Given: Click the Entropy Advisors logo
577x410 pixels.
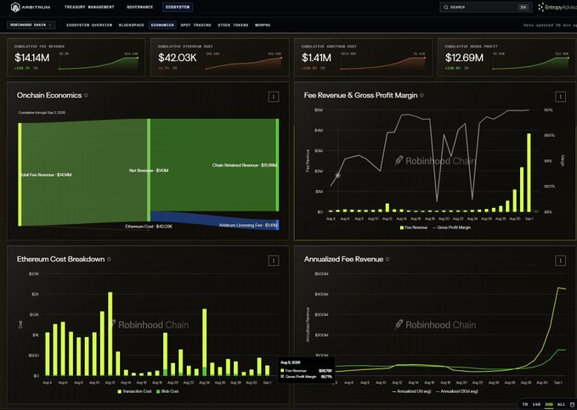Looking at the screenshot, I should (x=557, y=7).
